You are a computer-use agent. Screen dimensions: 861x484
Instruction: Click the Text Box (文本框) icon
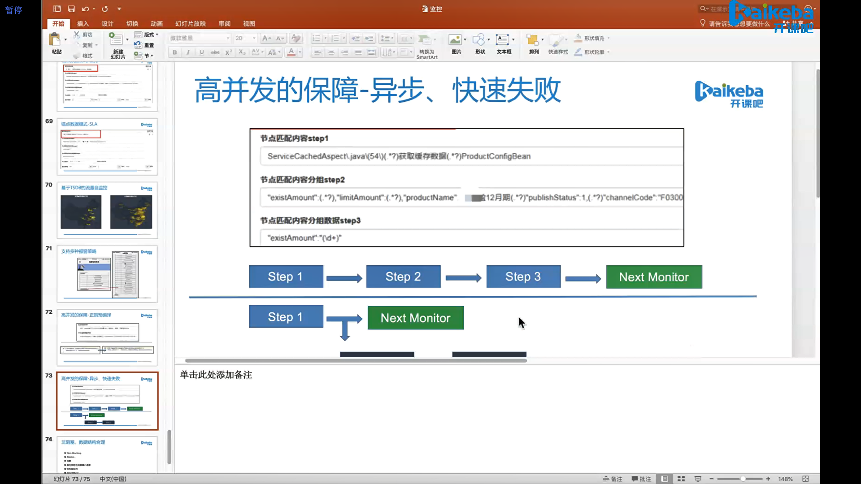tap(503, 40)
